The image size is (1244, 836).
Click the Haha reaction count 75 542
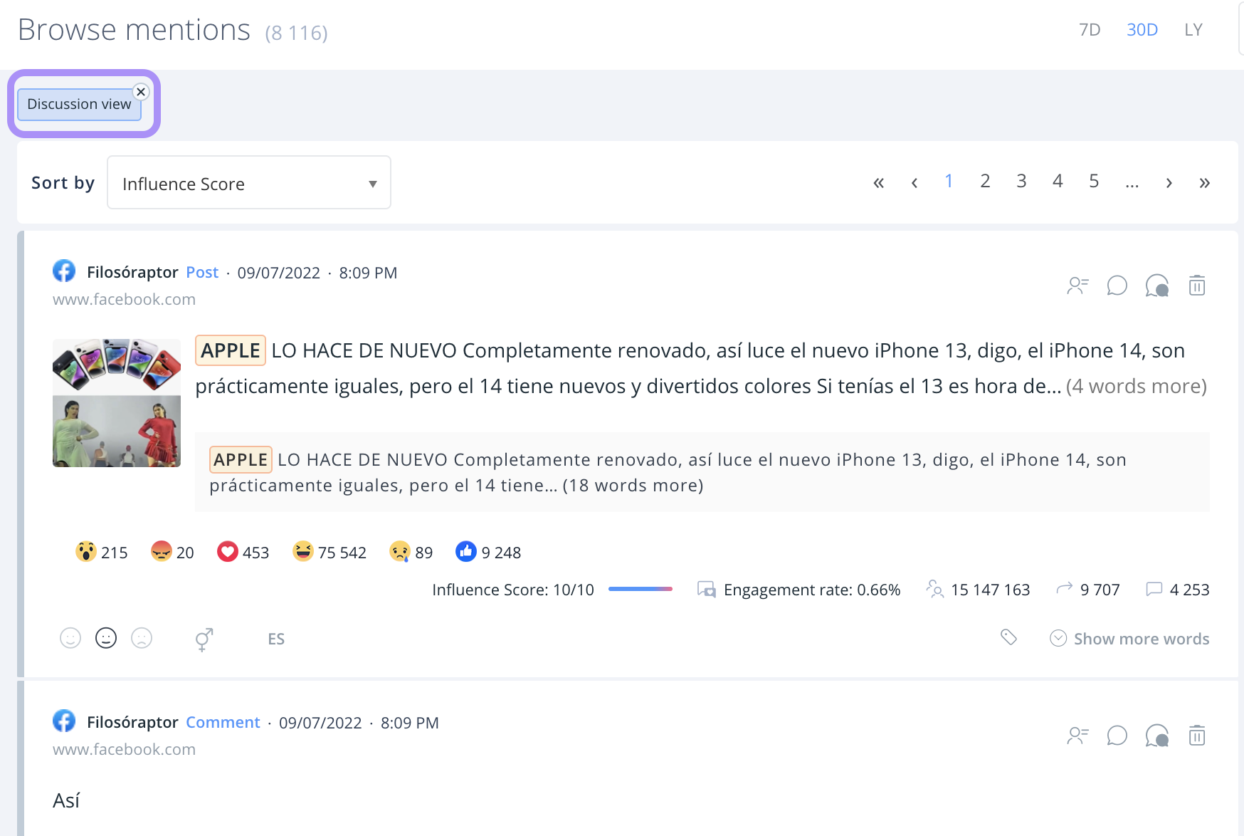(330, 552)
